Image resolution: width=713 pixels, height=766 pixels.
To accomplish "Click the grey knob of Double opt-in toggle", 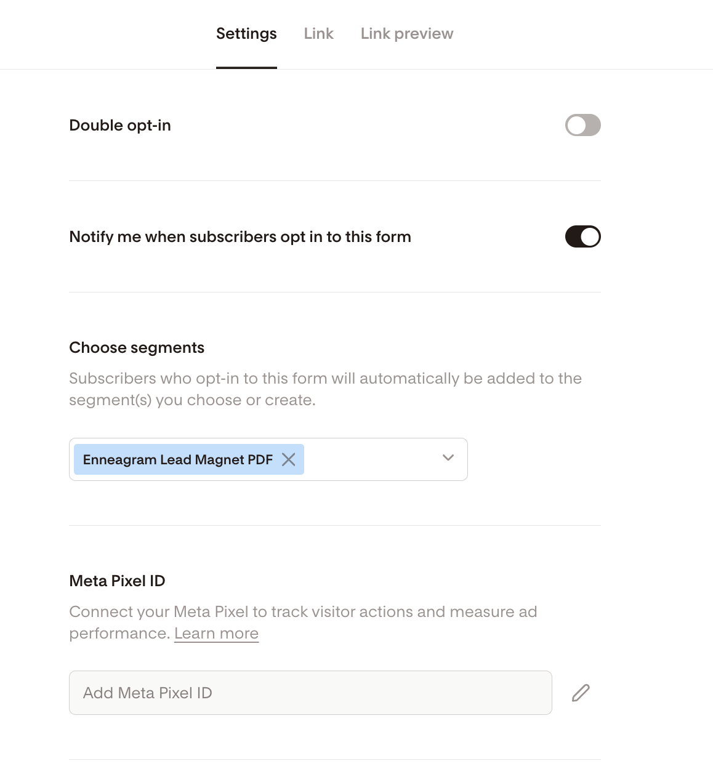I will pos(576,125).
